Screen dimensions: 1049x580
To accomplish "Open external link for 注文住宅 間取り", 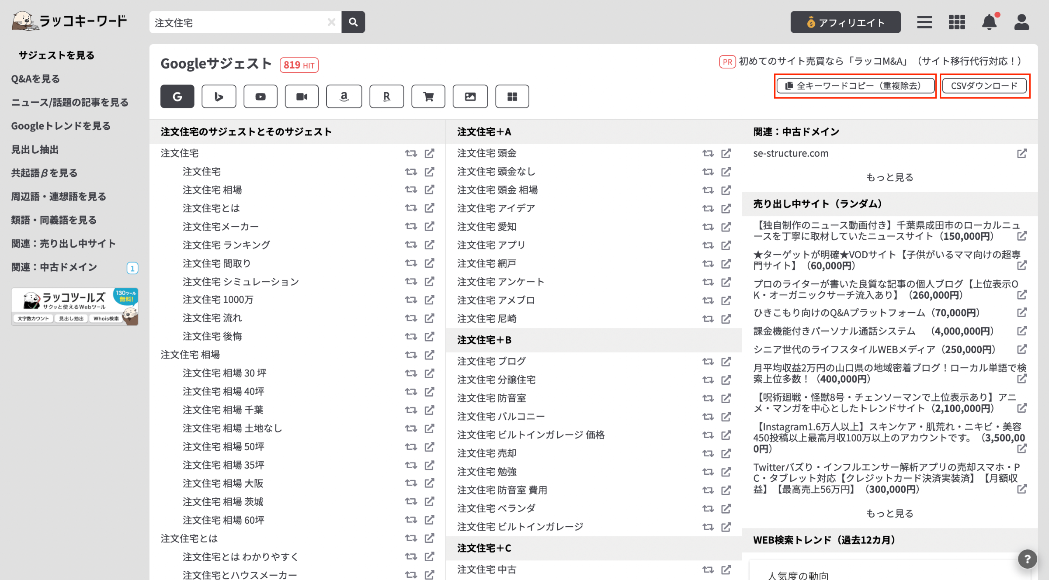I will (430, 263).
